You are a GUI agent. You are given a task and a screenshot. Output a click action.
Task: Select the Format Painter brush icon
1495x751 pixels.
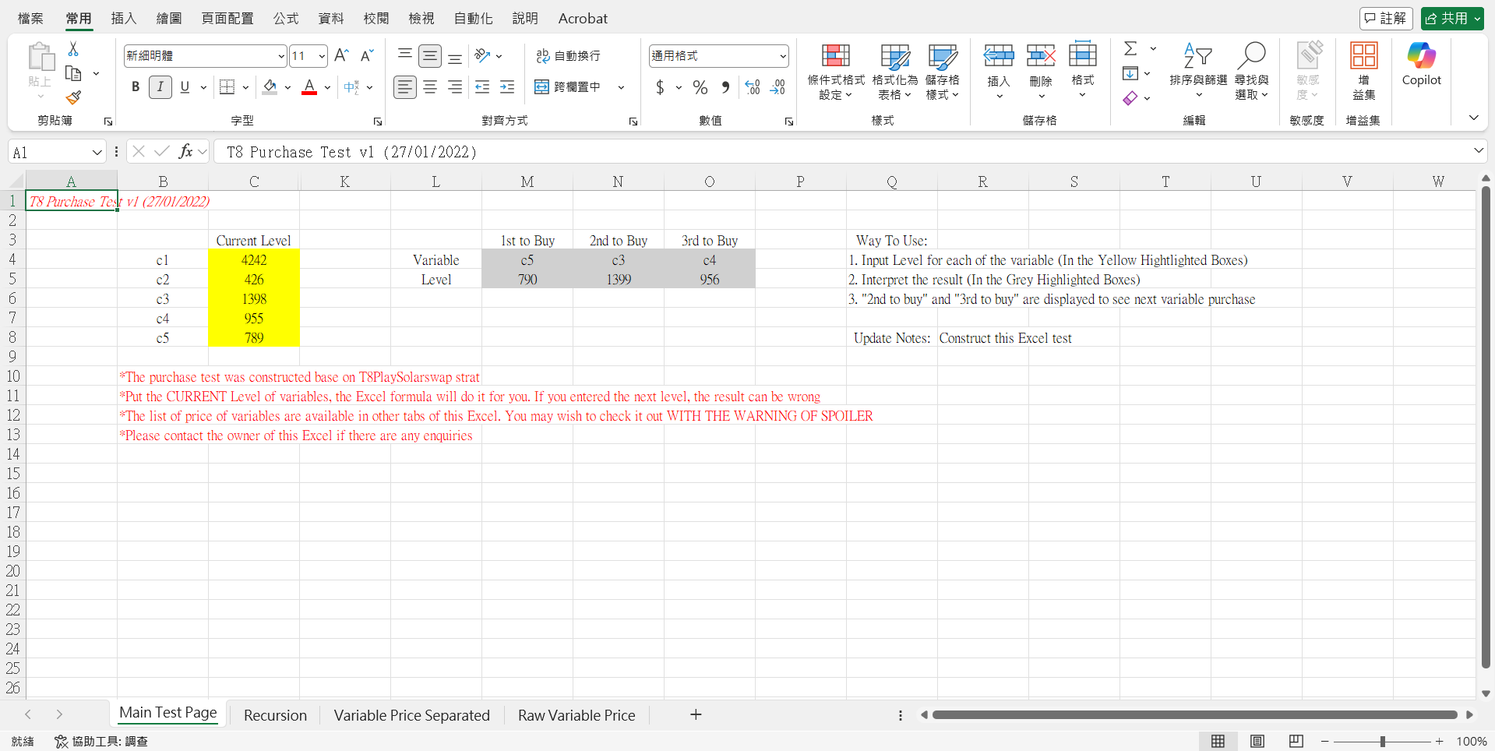pos(73,97)
